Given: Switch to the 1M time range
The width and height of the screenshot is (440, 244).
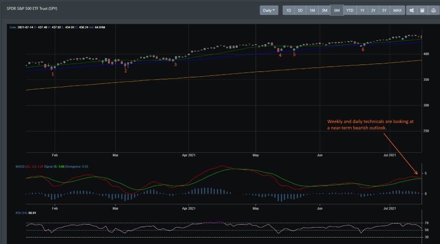Looking at the screenshot, I should click(x=312, y=10).
